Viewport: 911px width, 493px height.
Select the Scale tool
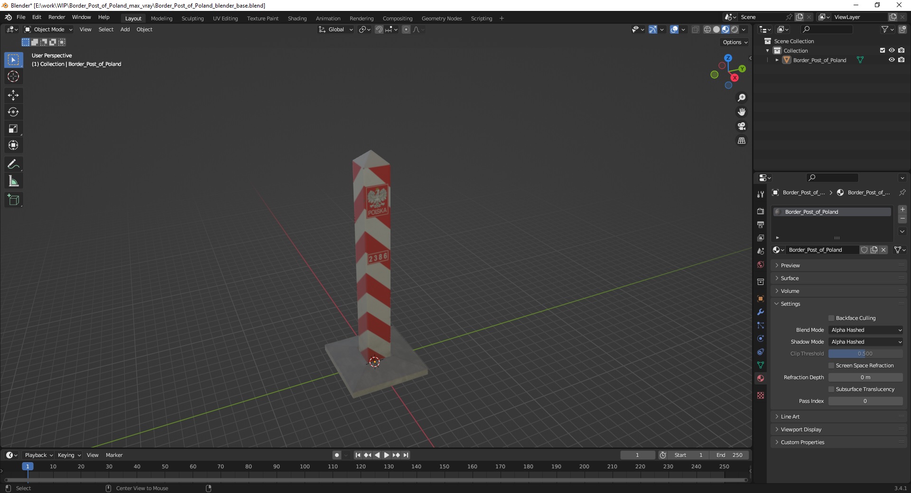click(x=13, y=128)
